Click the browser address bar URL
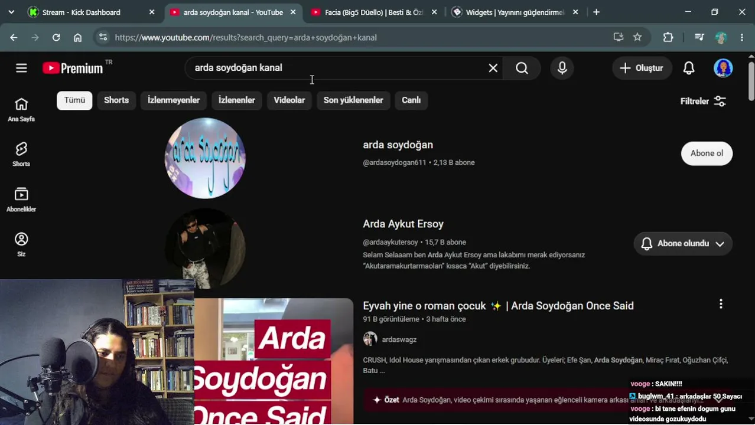 point(245,37)
